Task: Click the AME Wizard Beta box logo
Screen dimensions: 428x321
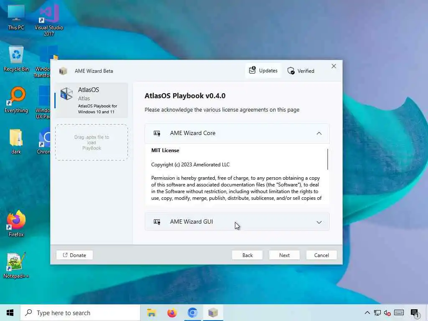Action: (x=63, y=71)
